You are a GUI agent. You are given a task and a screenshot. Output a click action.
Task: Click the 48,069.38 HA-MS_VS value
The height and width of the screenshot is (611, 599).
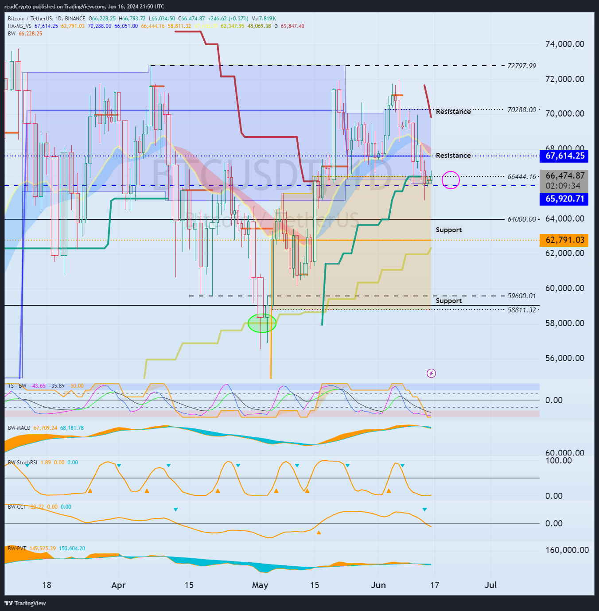pyautogui.click(x=259, y=26)
